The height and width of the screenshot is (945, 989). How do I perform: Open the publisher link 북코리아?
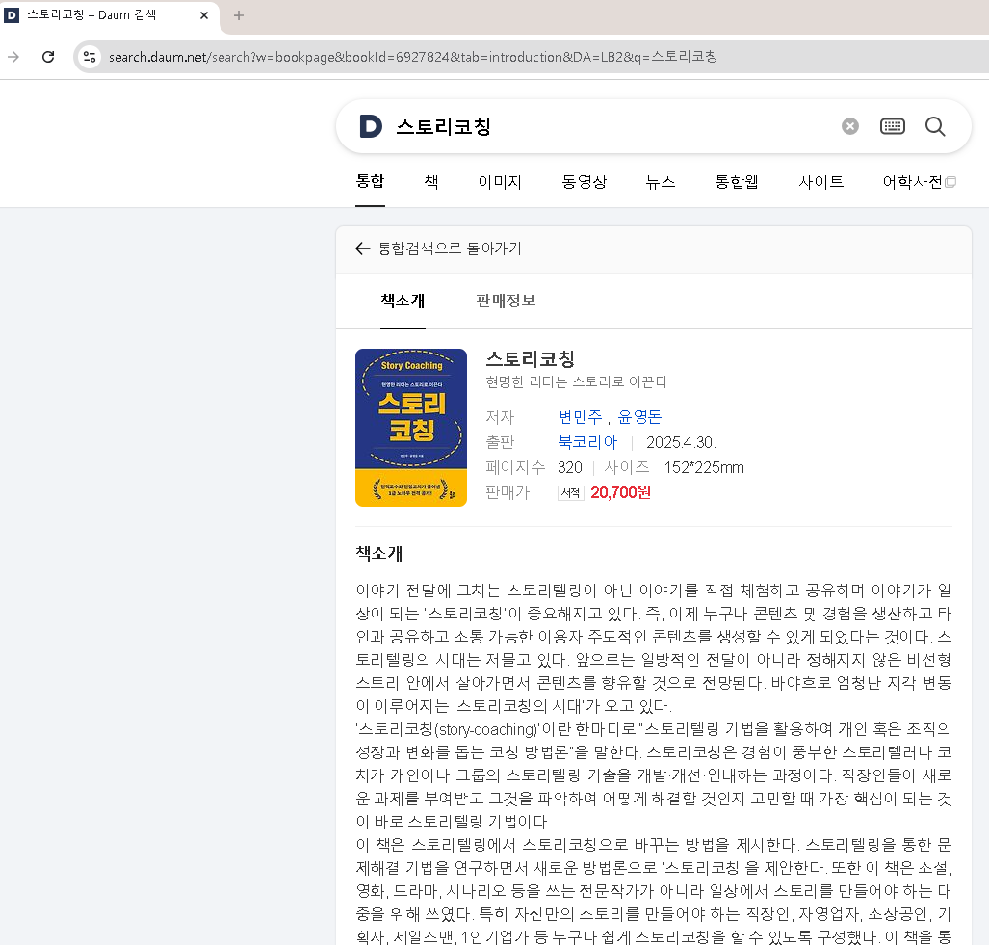(587, 442)
